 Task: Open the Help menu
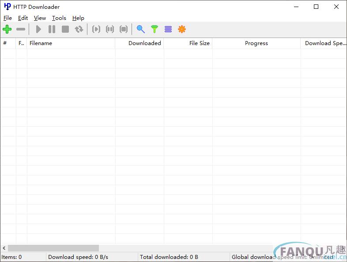pos(78,18)
